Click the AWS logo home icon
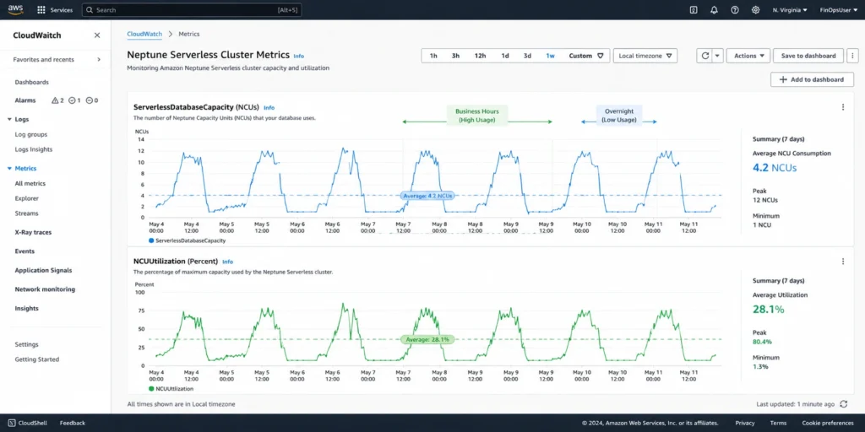Screen dimensions: 865x432 tap(15, 9)
